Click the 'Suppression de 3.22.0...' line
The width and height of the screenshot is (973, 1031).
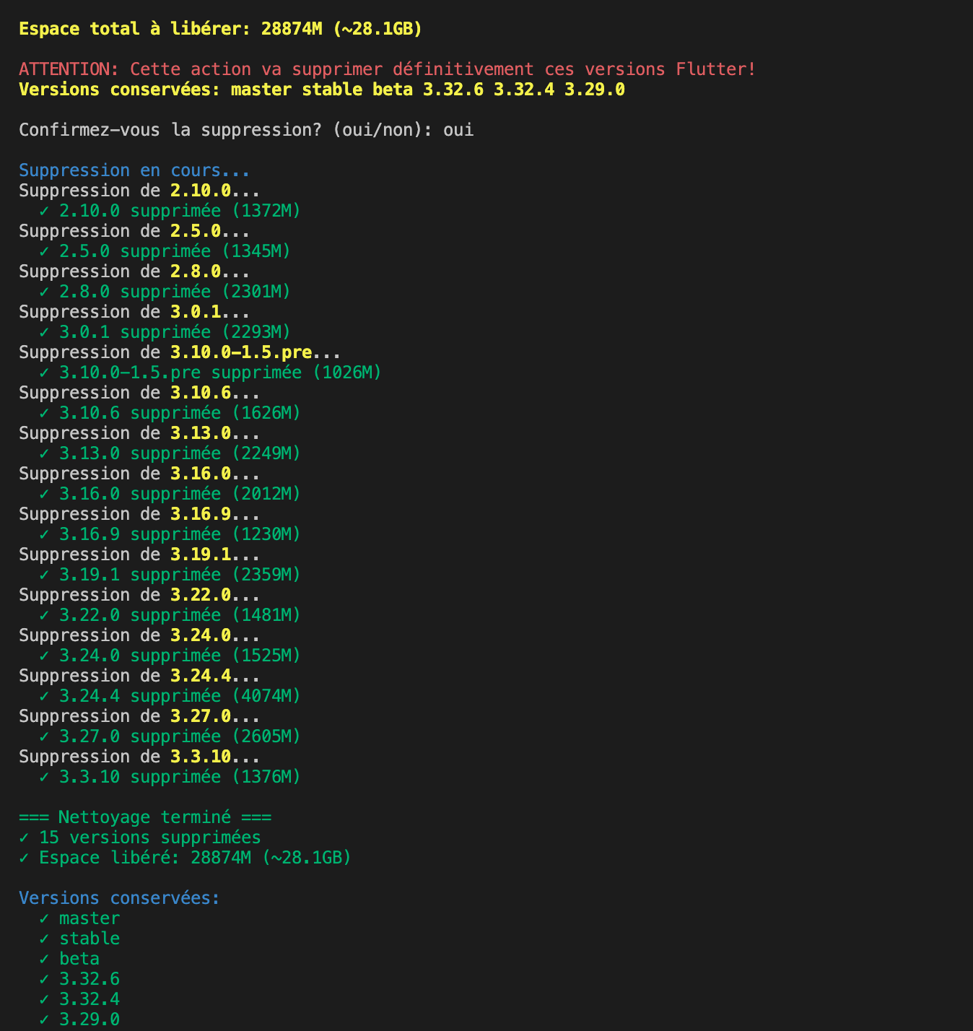pyautogui.click(x=139, y=595)
